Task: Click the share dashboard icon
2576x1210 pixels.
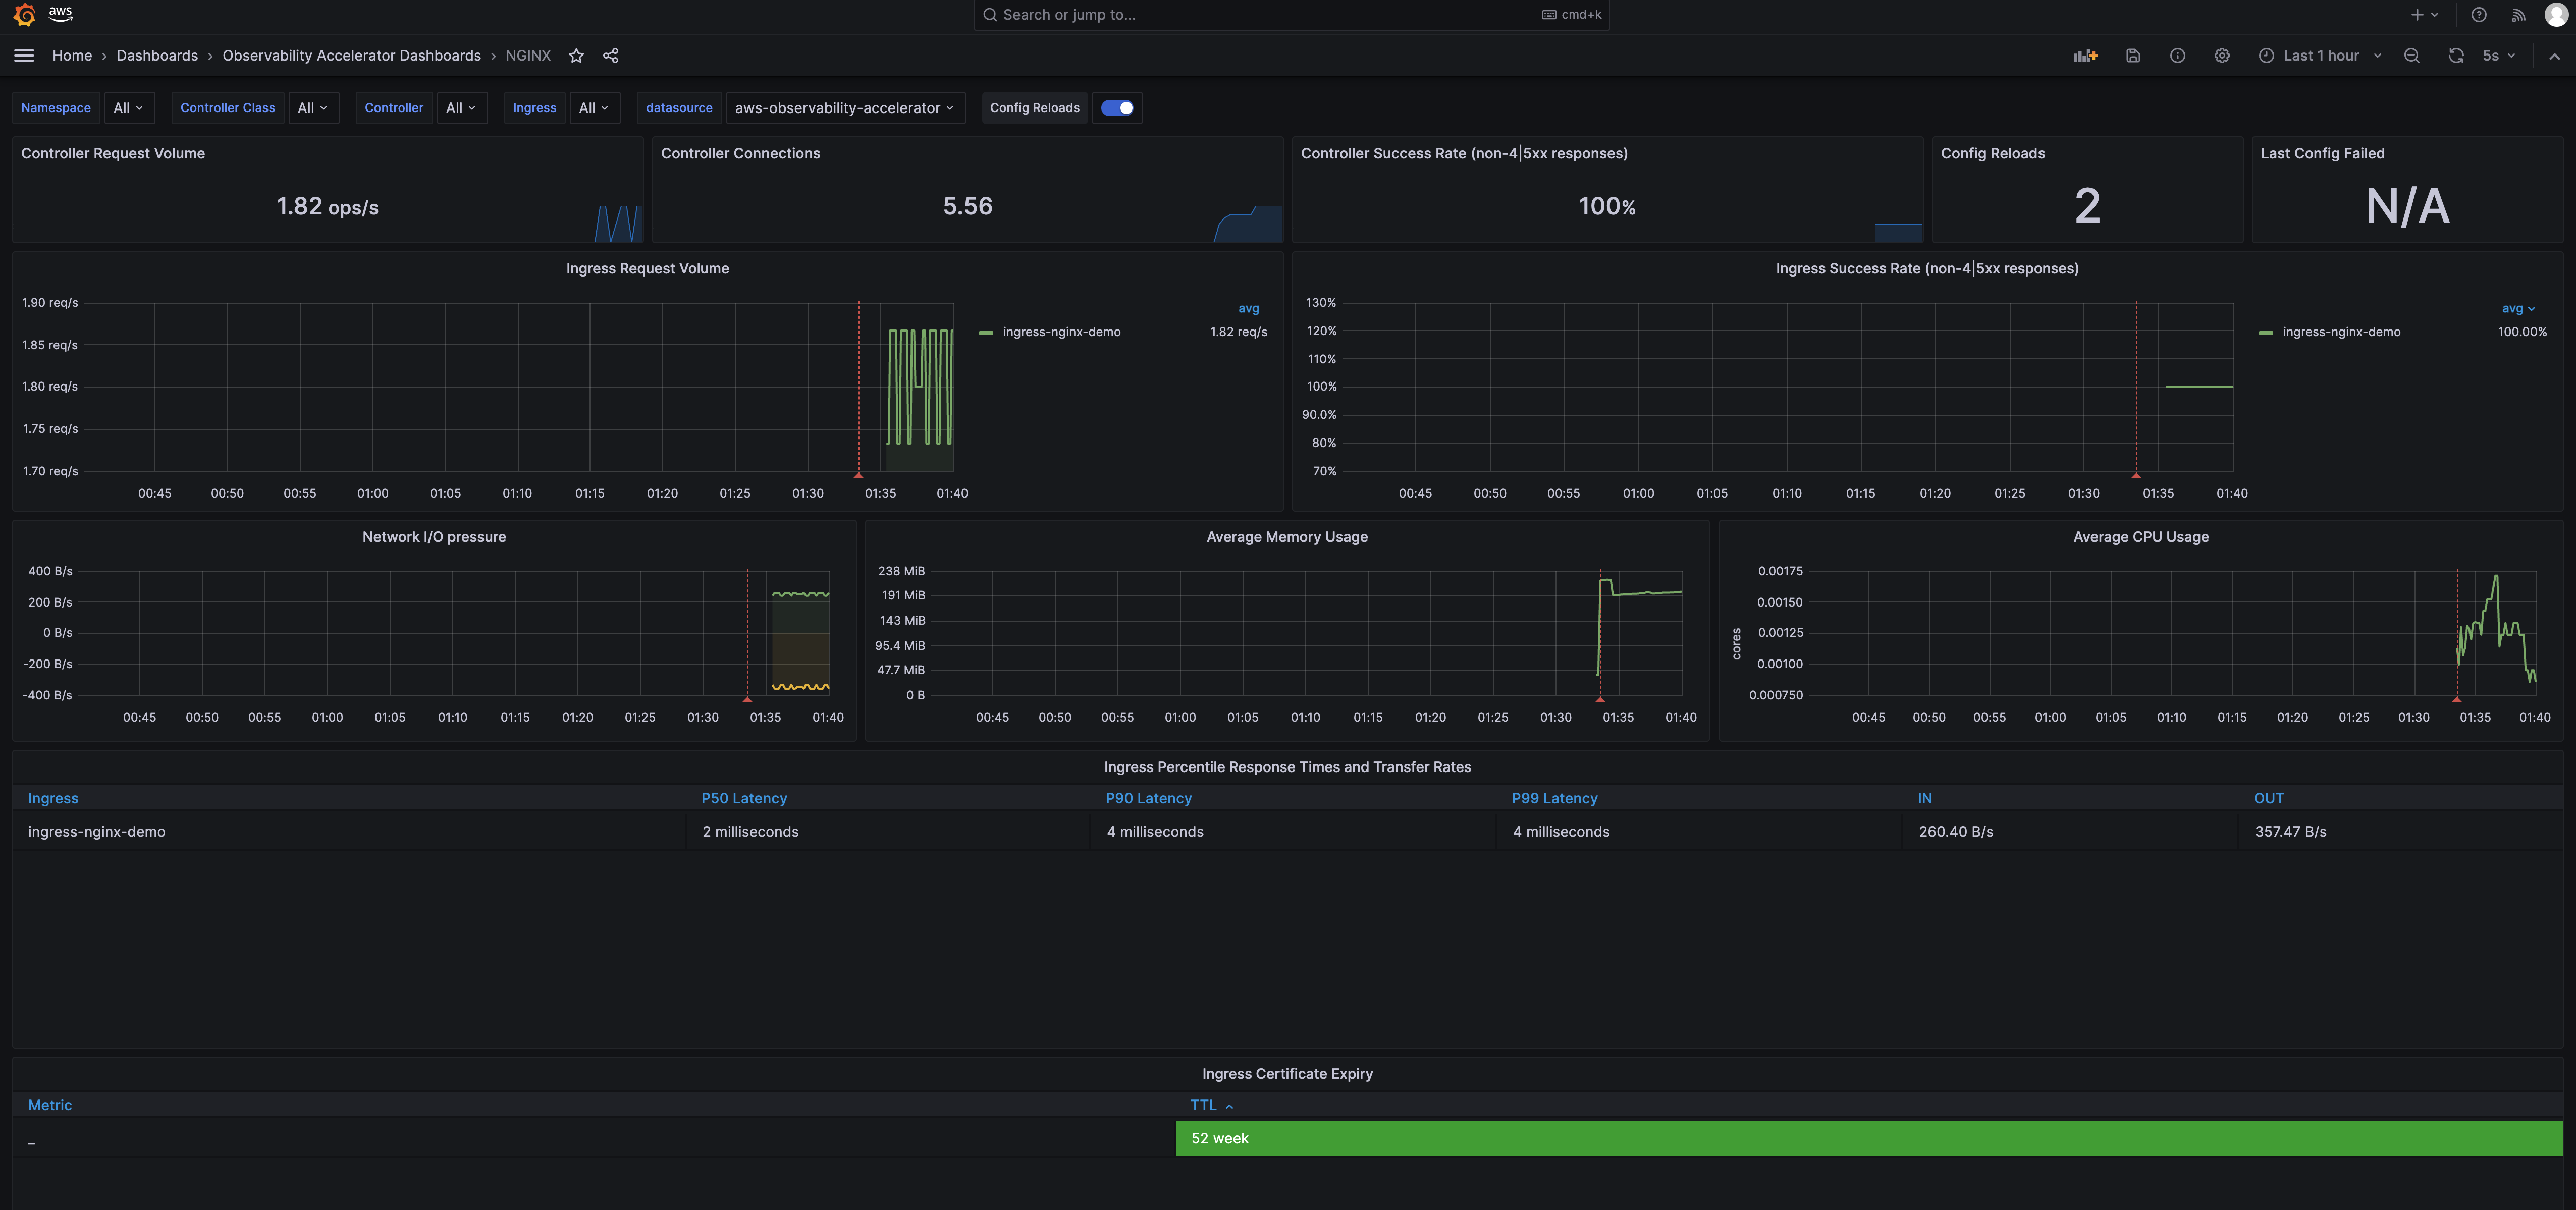Action: (611, 56)
